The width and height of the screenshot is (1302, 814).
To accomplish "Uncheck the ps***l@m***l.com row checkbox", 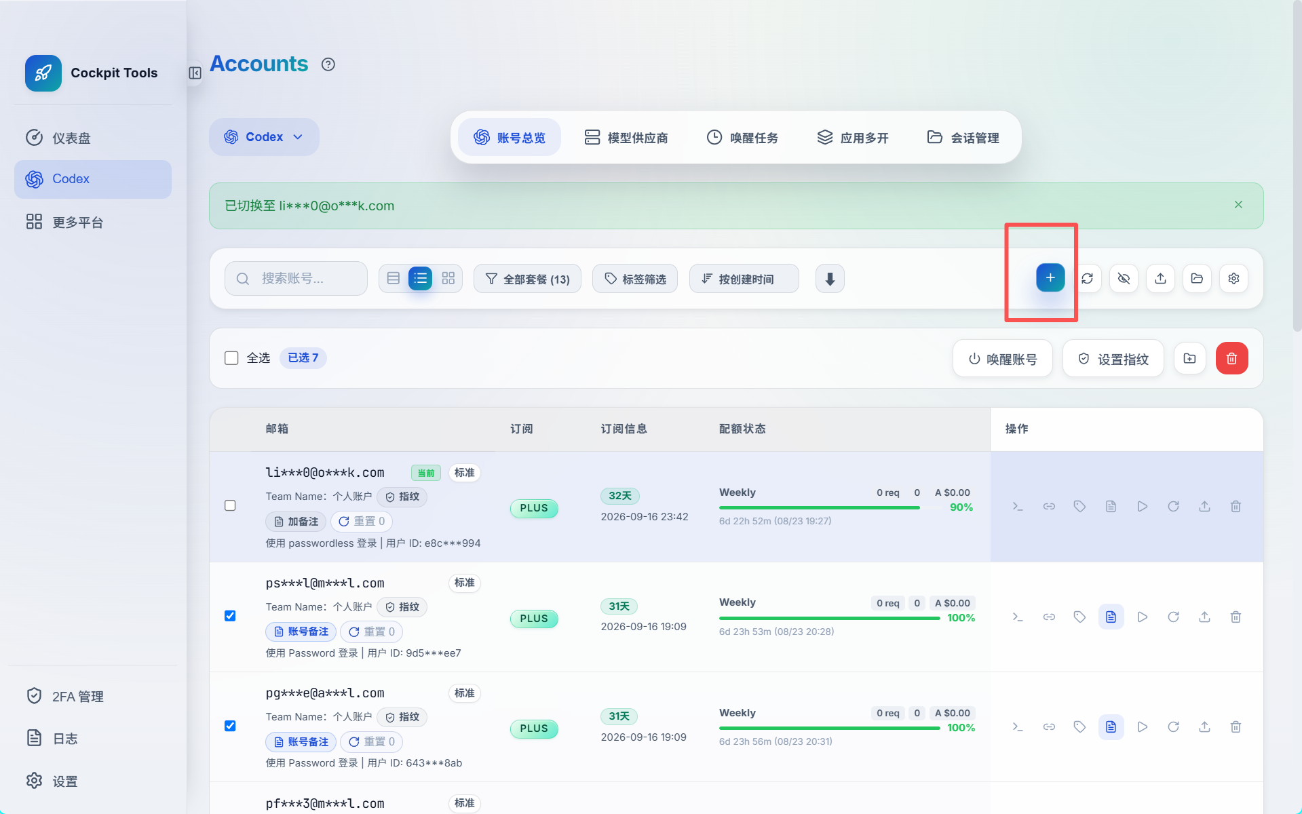I will pos(230,616).
